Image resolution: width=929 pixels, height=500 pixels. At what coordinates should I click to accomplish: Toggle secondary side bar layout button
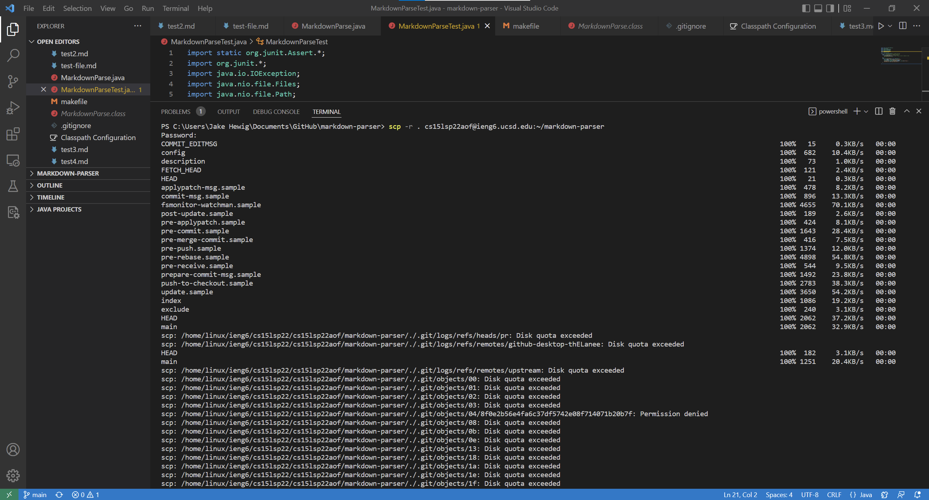pyautogui.click(x=830, y=8)
